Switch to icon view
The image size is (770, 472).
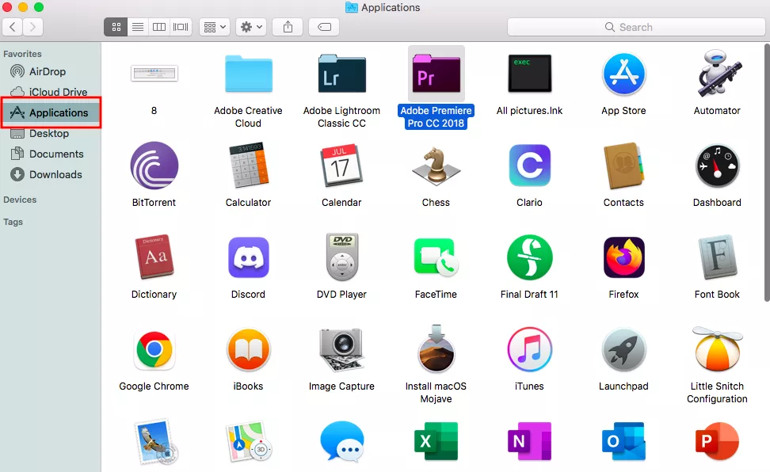tap(116, 27)
